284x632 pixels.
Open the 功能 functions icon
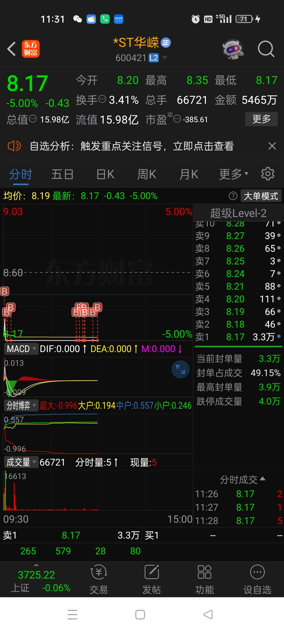coord(204,579)
